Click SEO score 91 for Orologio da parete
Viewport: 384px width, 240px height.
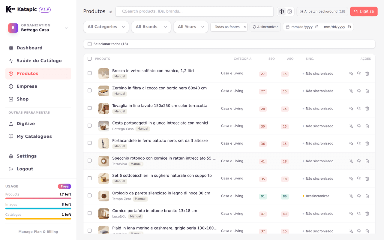coord(263,196)
